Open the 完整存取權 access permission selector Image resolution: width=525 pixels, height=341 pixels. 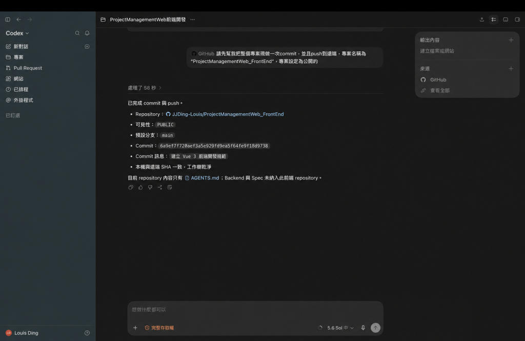pyautogui.click(x=159, y=328)
